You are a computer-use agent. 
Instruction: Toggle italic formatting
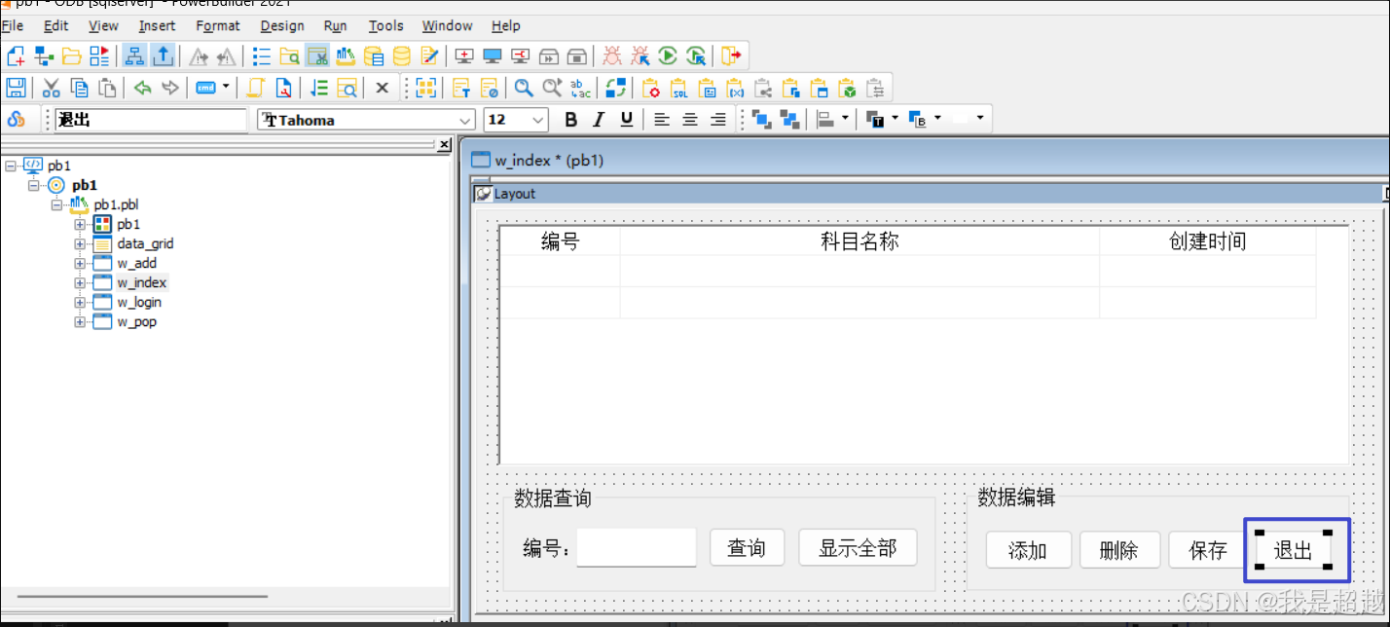point(599,119)
